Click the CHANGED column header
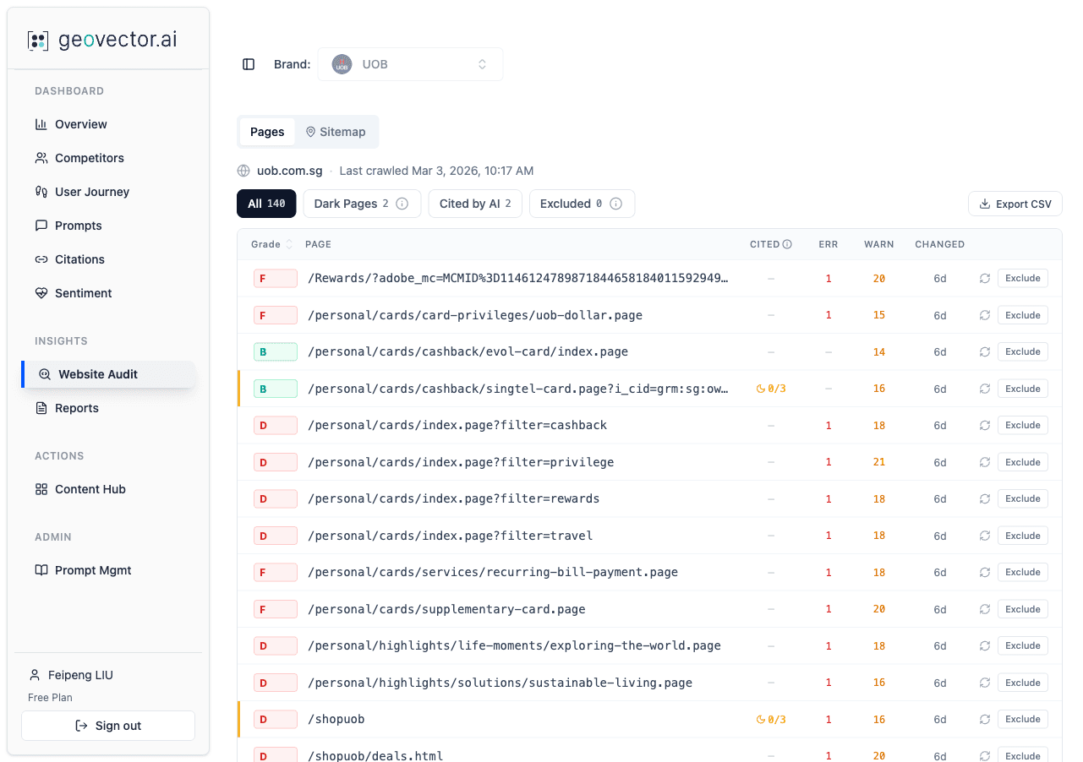Viewport: 1083px width, 762px height. (939, 244)
